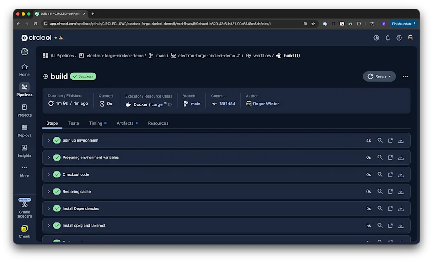Viewport: 433px width, 262px height.
Task: Open Chunk sidecars preview
Action: click(24, 208)
